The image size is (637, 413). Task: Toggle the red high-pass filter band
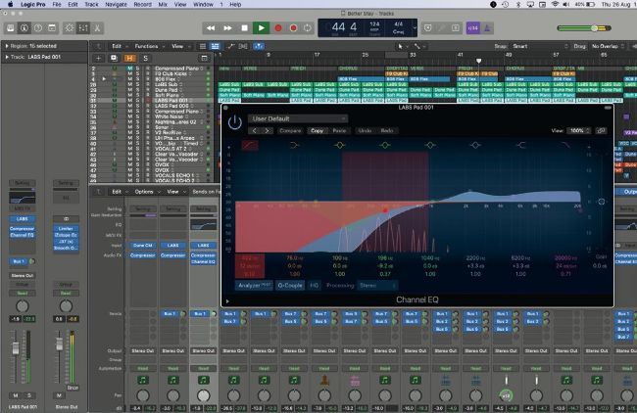pyautogui.click(x=250, y=145)
